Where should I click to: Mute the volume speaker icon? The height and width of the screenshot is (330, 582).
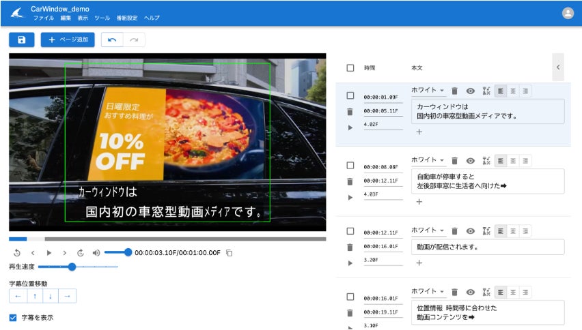coord(96,253)
